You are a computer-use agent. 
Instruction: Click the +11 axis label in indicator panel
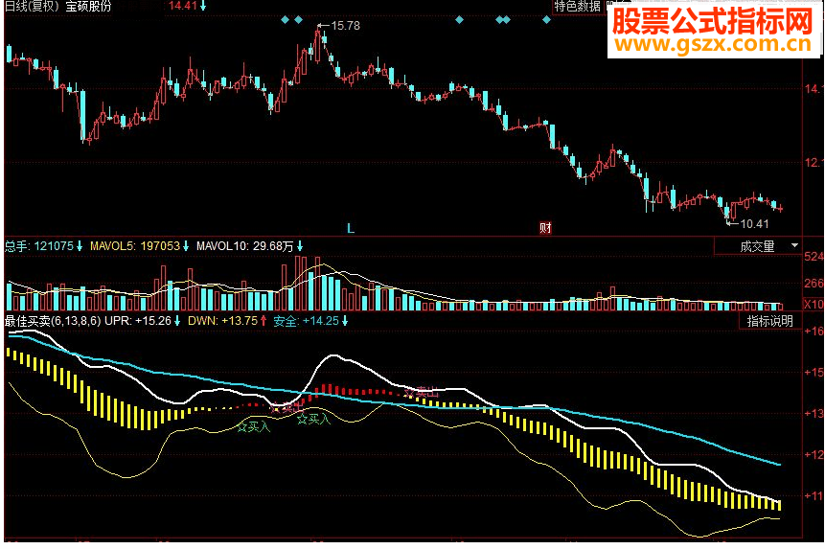814,495
